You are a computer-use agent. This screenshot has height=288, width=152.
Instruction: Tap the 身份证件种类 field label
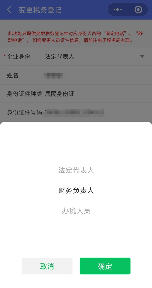click(24, 94)
